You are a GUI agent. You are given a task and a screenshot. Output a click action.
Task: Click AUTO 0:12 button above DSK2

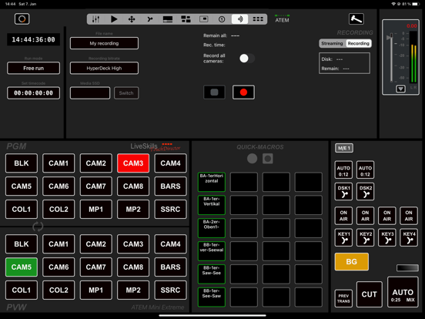pos(366,170)
